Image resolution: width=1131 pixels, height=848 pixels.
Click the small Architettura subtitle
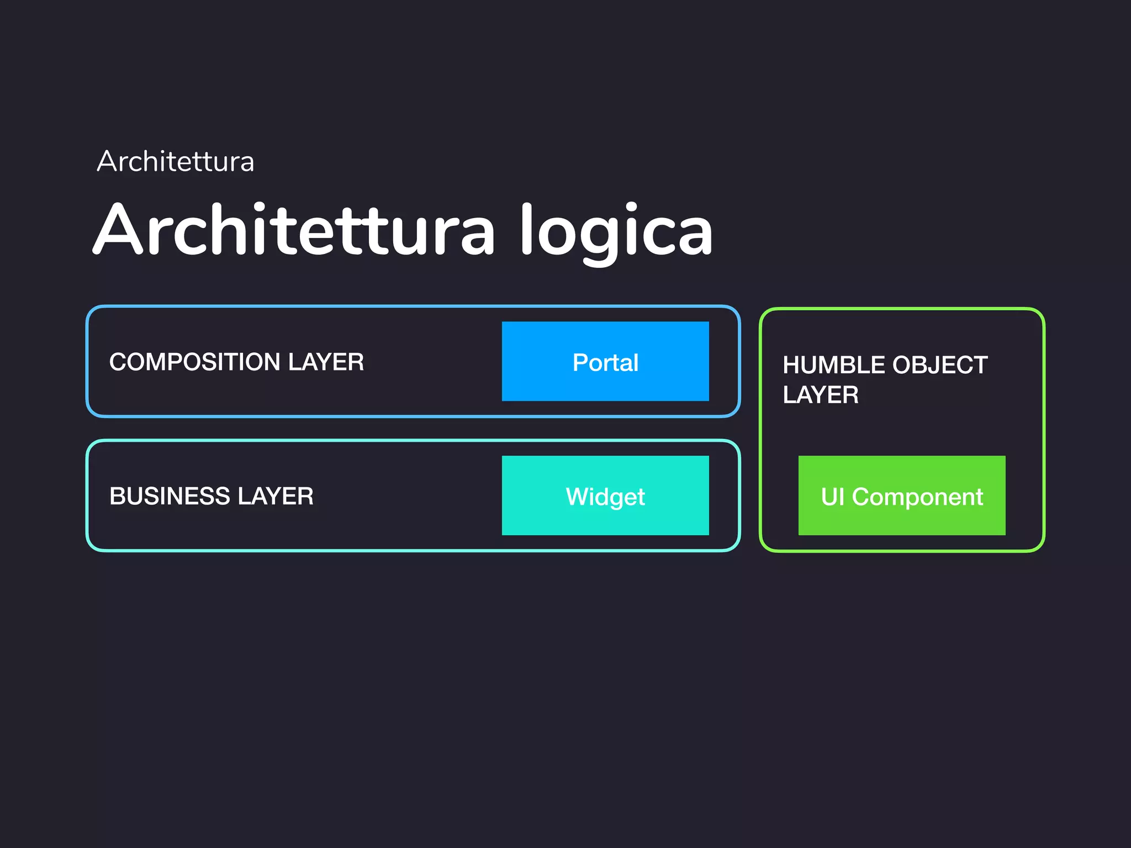pos(176,162)
